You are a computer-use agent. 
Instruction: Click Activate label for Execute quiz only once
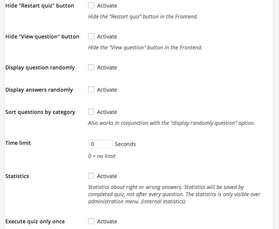tap(107, 221)
